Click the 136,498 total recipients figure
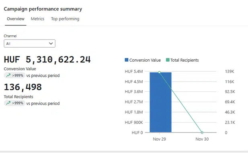The width and height of the screenshot is (248, 153). (x=23, y=87)
